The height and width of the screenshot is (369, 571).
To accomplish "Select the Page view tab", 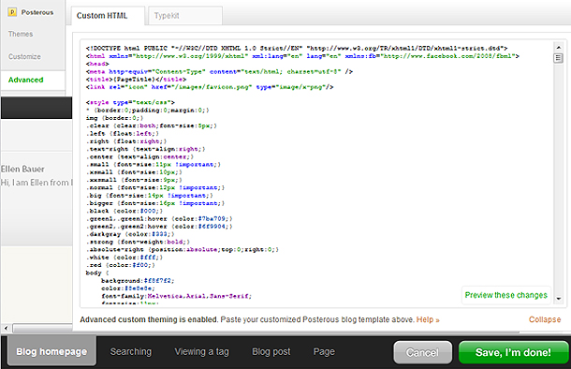I will click(x=324, y=351).
